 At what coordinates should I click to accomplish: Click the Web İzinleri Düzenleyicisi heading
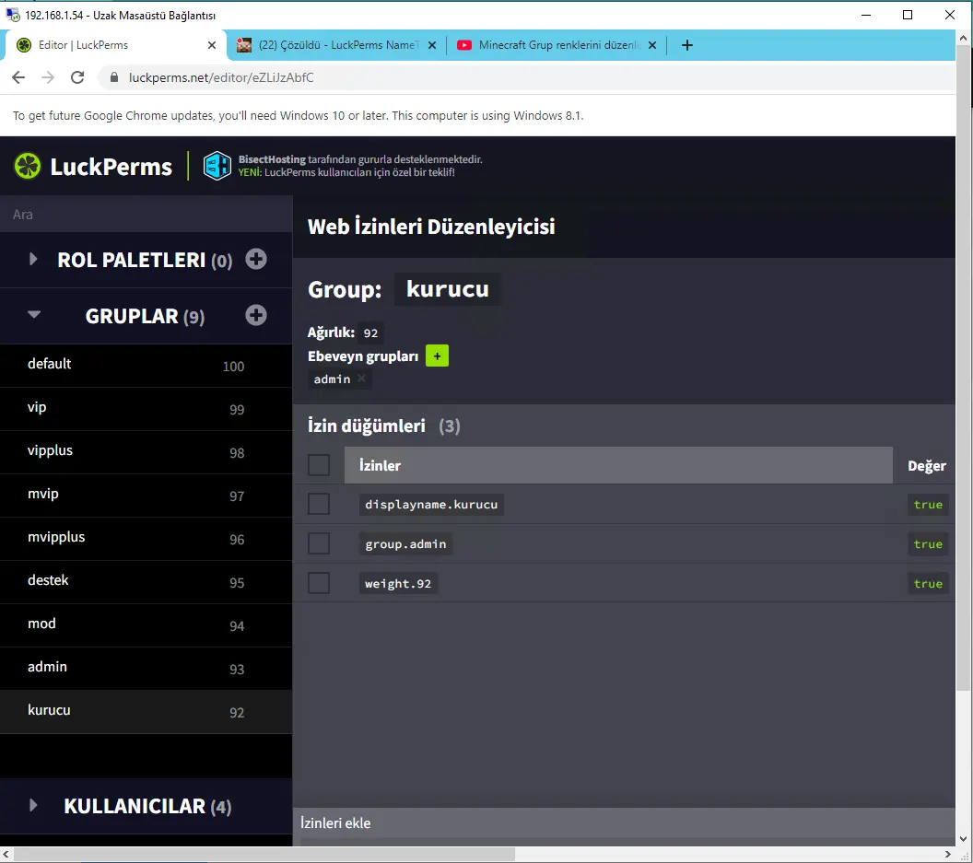431,227
